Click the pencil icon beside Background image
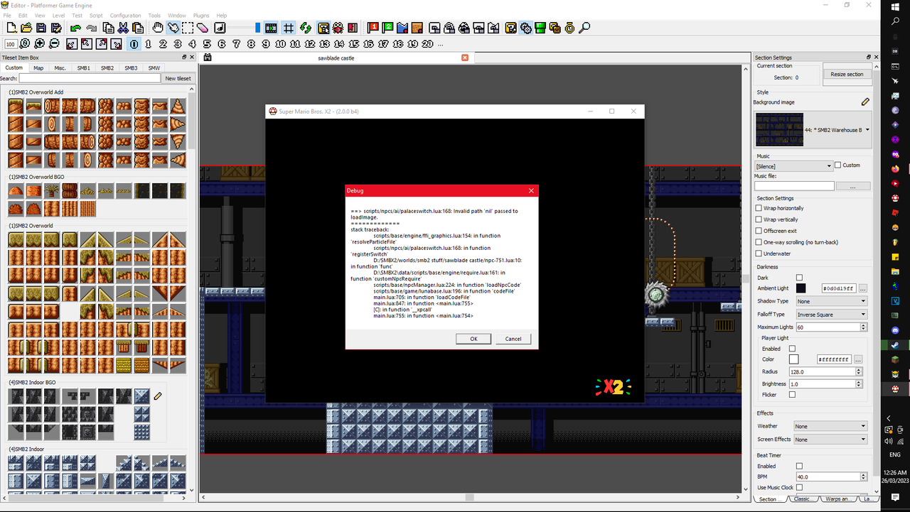Viewport: 910px width, 512px height. pyautogui.click(x=865, y=102)
